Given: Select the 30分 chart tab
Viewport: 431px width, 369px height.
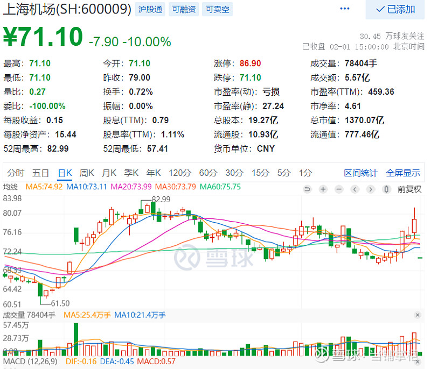Looking at the screenshot, I should [234, 173].
